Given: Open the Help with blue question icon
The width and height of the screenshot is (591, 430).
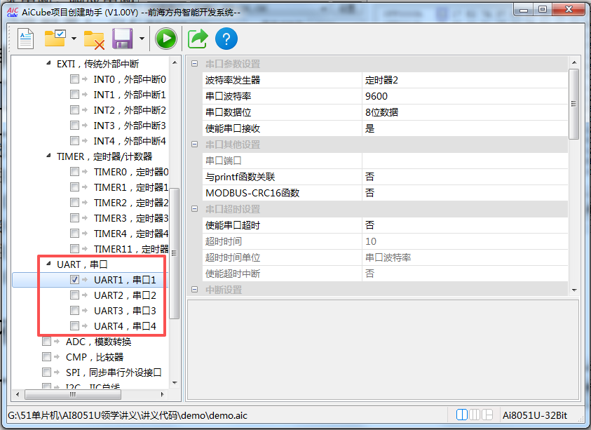Looking at the screenshot, I should tap(226, 38).
